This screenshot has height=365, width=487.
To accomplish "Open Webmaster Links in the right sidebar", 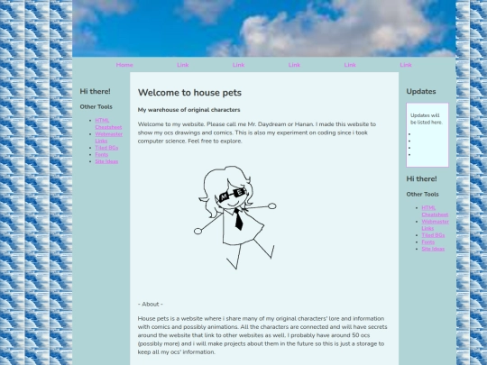I will pos(435,224).
